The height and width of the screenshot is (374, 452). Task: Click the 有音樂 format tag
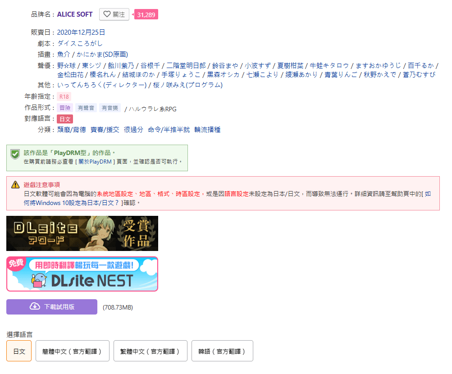tap(110, 108)
